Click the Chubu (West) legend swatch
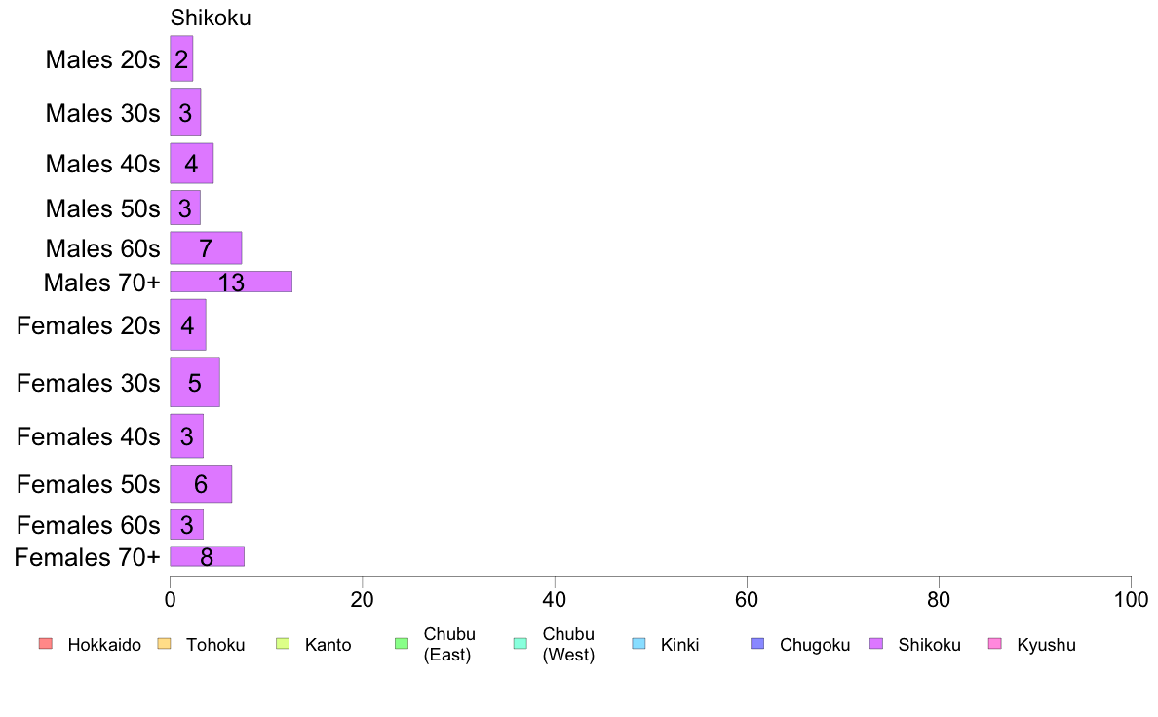Viewport: 1158px width, 717px height. (x=520, y=644)
